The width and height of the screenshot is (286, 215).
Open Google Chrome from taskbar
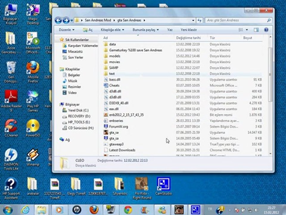click(128, 210)
